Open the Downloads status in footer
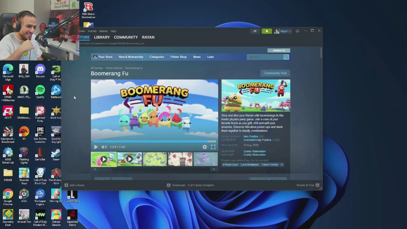 coord(191,185)
